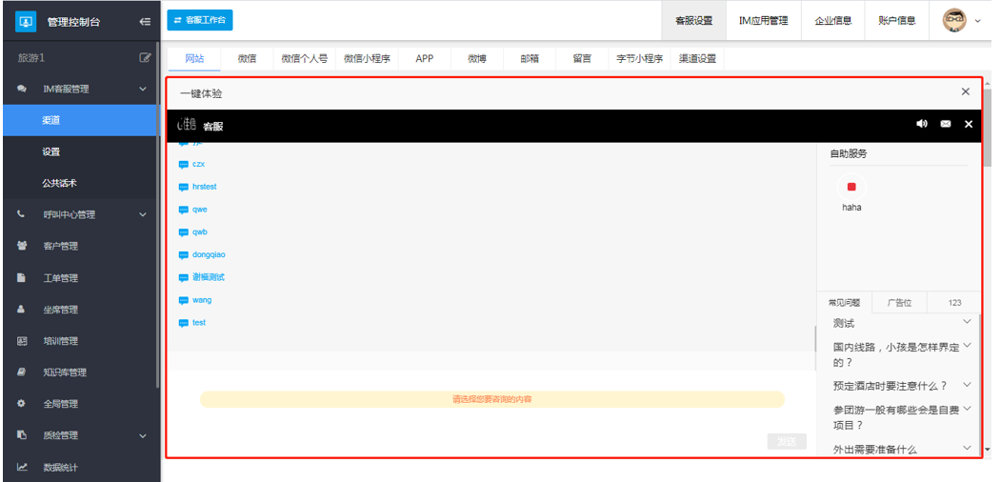Image resolution: width=1001 pixels, height=482 pixels.
Task: Click the 客户管理 users icon
Action: click(22, 246)
